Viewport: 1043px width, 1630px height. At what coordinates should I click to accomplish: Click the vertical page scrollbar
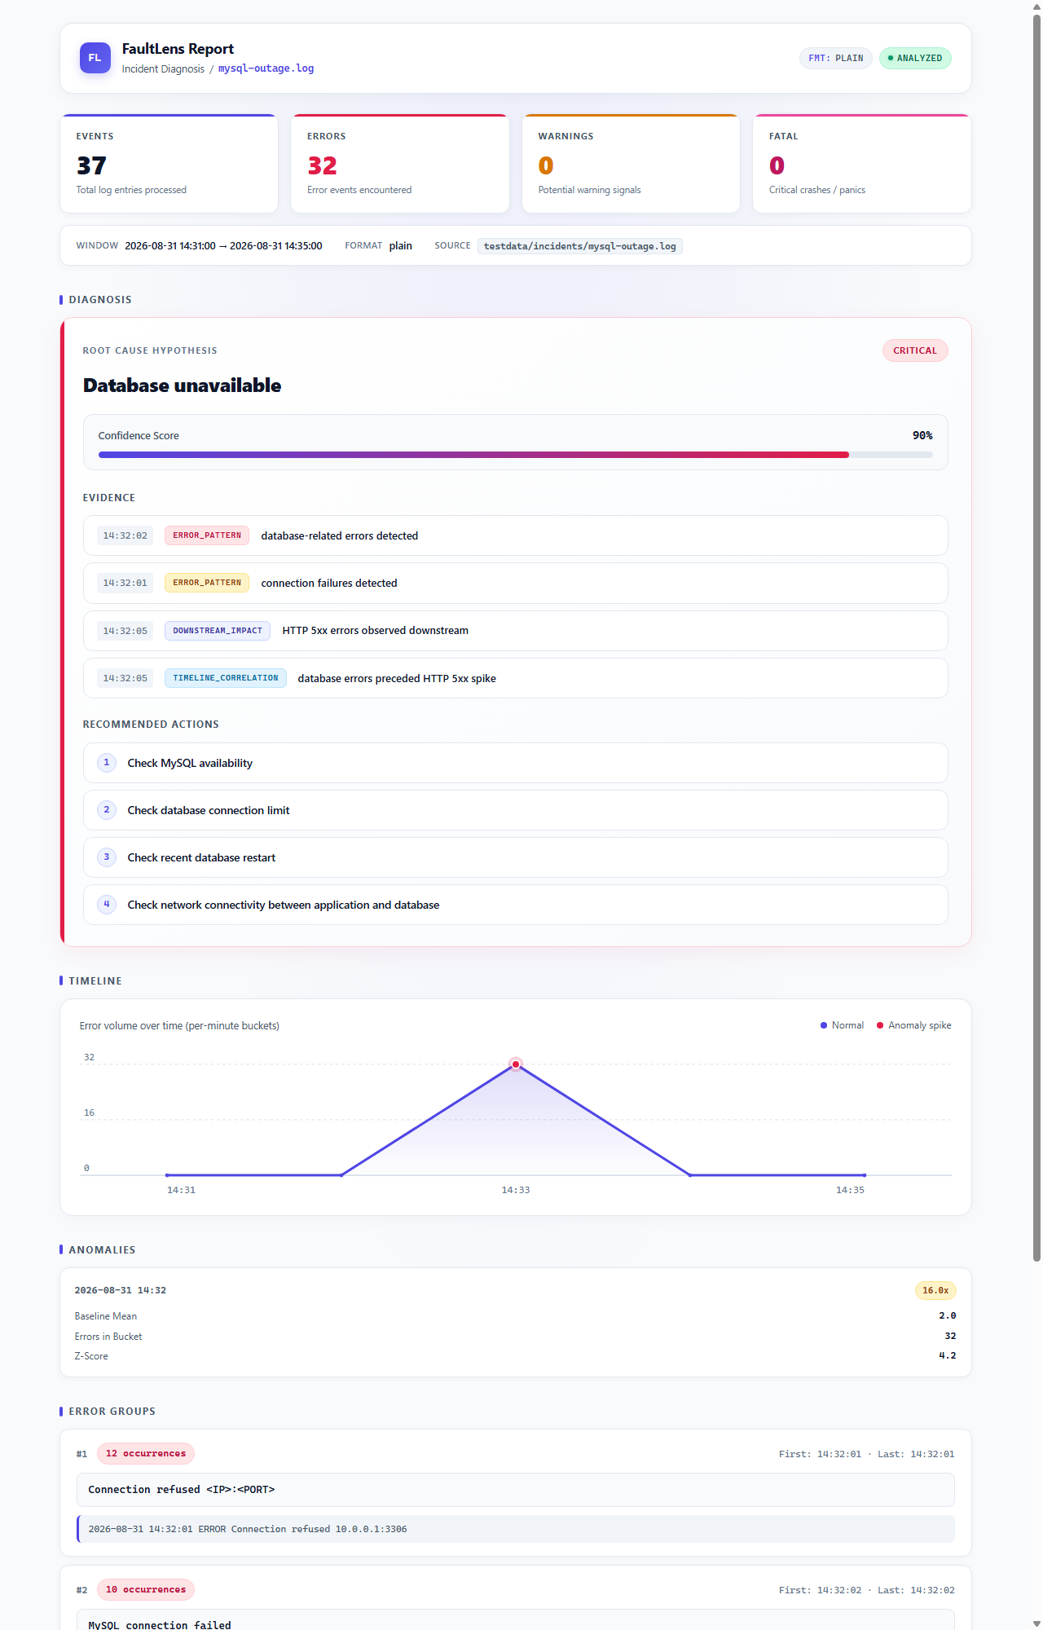[1036, 637]
